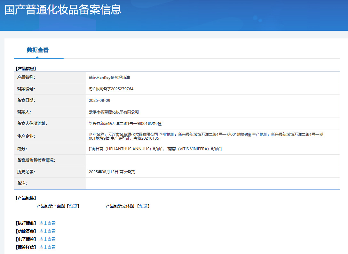Preview the 产品包装立体图 image

tap(143, 206)
